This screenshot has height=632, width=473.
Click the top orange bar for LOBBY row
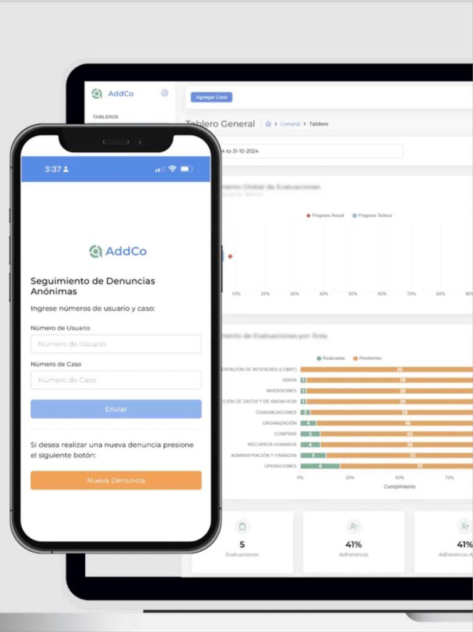(387, 369)
